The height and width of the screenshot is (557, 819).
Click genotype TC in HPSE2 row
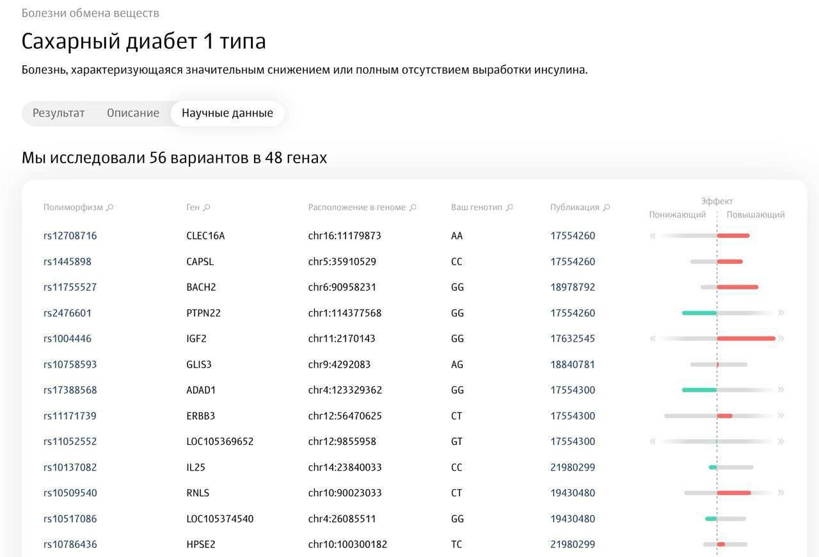(456, 544)
